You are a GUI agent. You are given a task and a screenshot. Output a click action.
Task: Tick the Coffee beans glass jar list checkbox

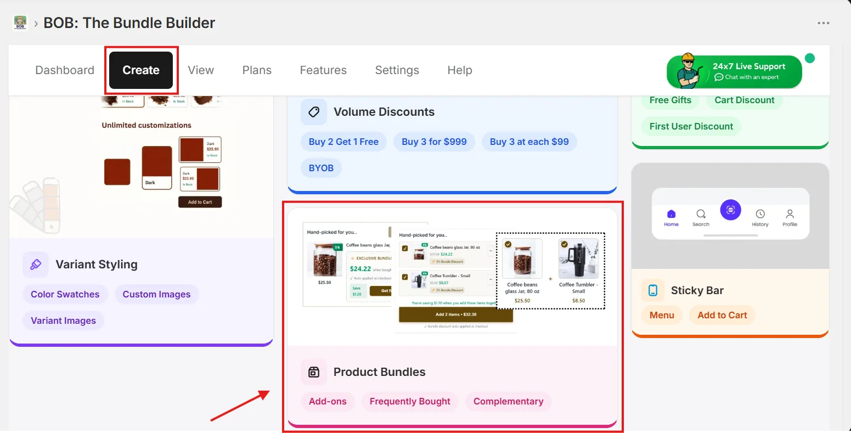click(x=405, y=249)
